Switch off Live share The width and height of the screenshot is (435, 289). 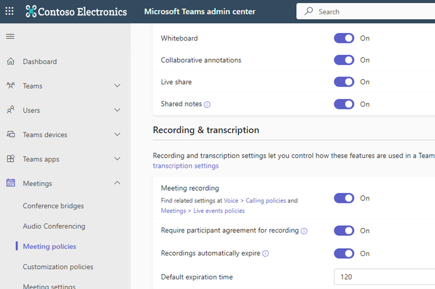[x=344, y=82]
